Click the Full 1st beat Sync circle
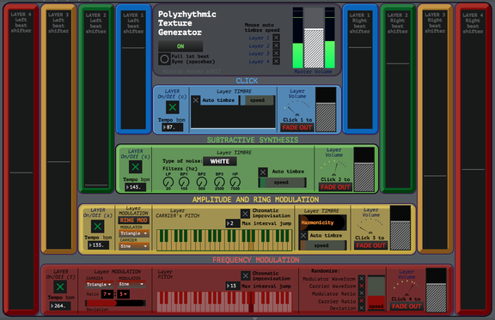Screen dimensions: 495x320 [x=164, y=59]
